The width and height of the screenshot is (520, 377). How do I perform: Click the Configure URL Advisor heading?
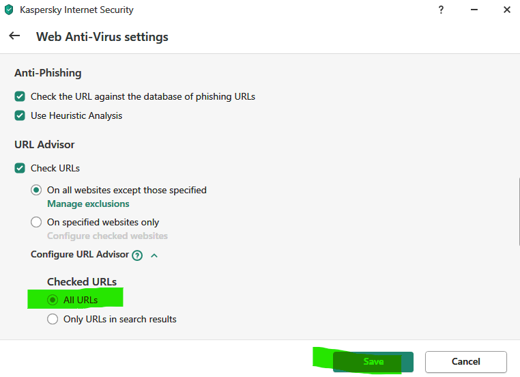pos(80,254)
